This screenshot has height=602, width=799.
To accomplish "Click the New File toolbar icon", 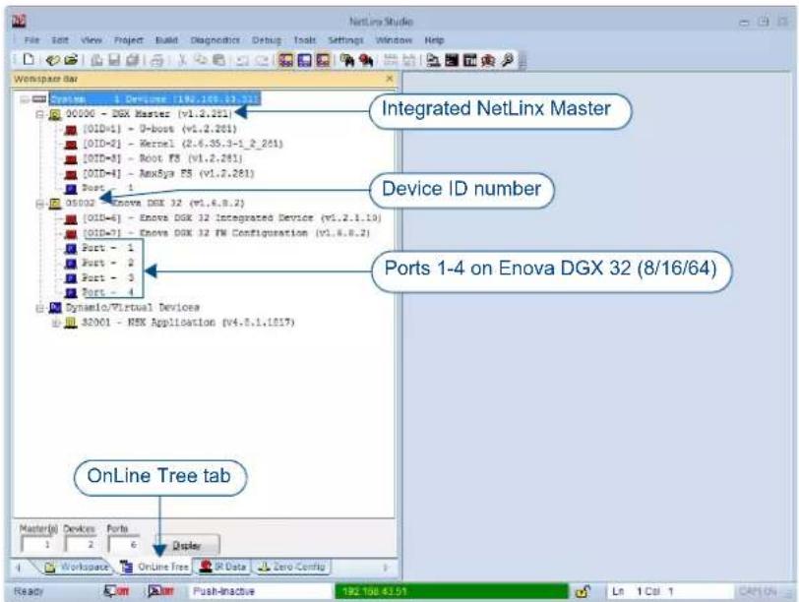I will [x=30, y=60].
